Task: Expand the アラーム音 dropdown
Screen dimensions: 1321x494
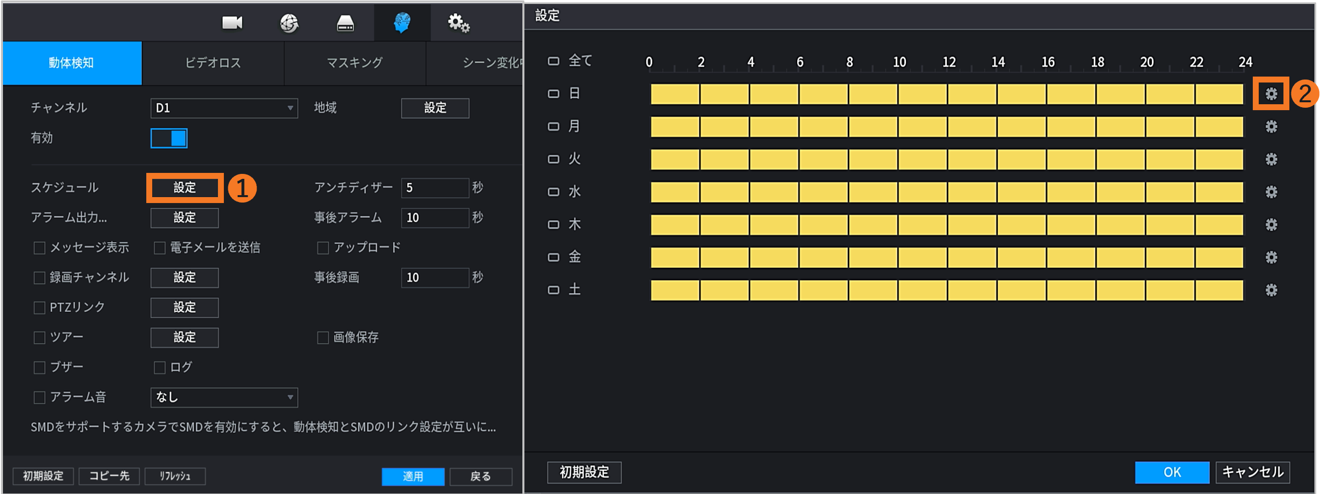Action: coord(223,397)
